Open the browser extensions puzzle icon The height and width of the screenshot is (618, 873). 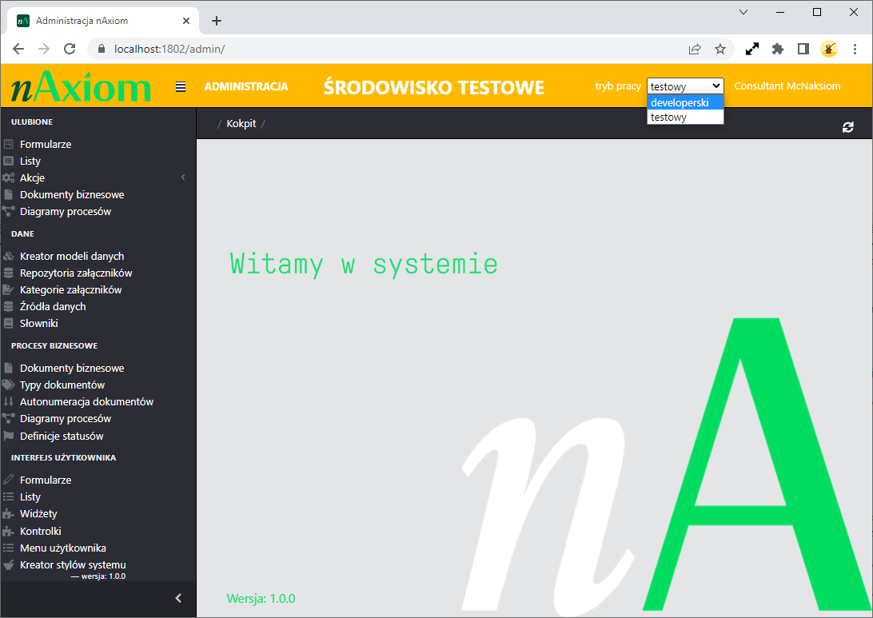778,49
